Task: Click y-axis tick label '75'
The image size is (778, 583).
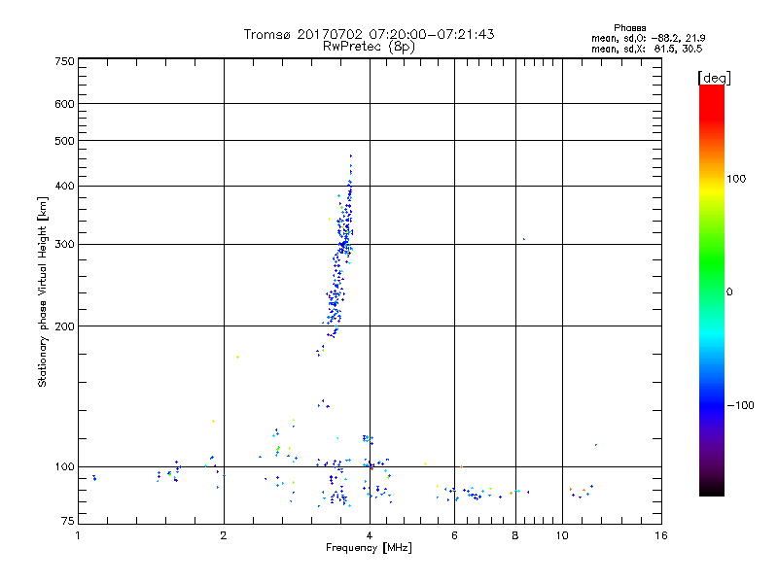Action: click(x=68, y=521)
